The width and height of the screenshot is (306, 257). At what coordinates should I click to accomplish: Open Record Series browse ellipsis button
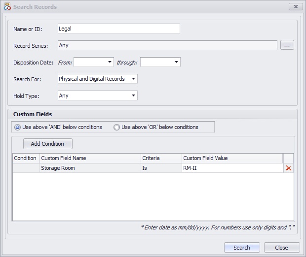pos(287,45)
